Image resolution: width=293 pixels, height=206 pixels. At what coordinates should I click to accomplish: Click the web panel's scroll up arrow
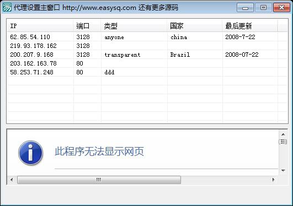(x=283, y=134)
